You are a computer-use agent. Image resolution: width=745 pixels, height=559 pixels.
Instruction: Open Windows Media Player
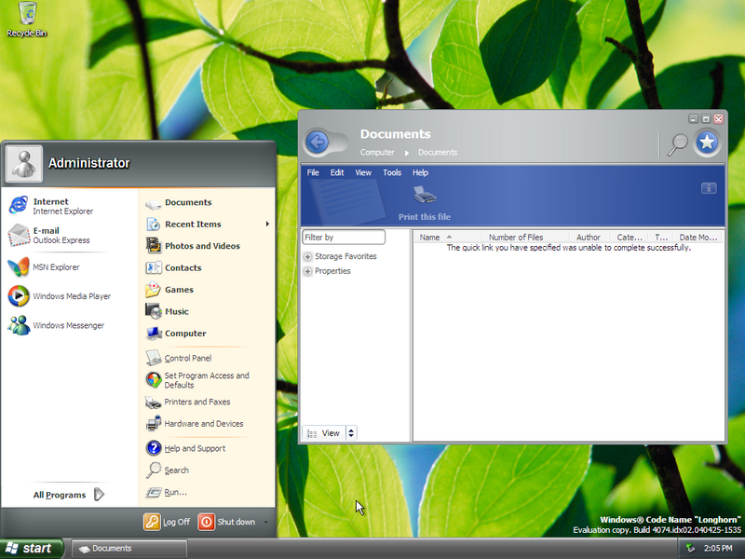click(60, 296)
